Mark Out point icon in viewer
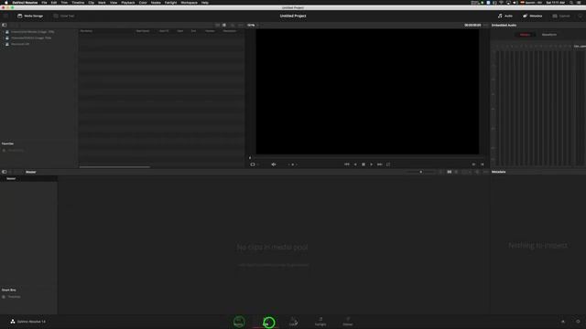Image resolution: width=586 pixels, height=329 pixels. [x=483, y=164]
